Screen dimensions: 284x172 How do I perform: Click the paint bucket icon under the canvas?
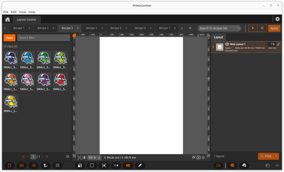coord(194,157)
